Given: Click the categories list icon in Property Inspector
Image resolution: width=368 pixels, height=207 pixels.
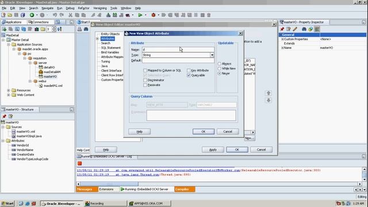Looking at the screenshot, I should click(317, 29).
